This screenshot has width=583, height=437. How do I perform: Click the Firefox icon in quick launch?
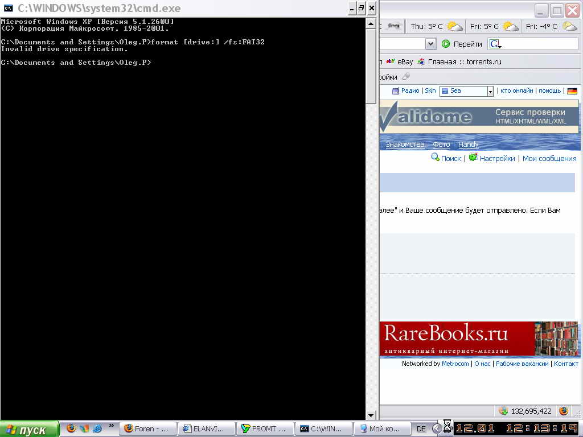(71, 428)
